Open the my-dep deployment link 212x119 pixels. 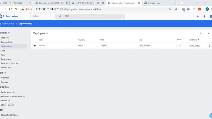tap(42, 46)
